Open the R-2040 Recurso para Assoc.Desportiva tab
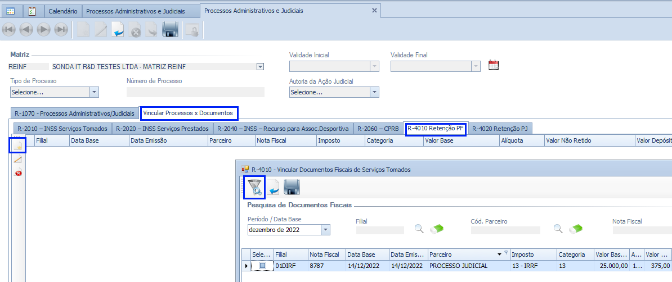Screen dimensions: 672x282 (x=283, y=129)
